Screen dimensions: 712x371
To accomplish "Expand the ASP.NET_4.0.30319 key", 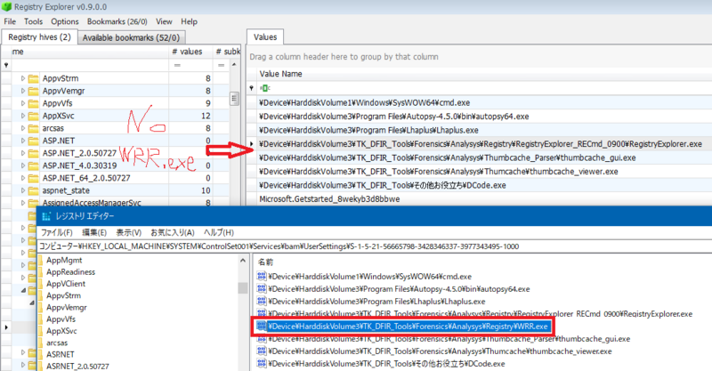I will (23, 165).
